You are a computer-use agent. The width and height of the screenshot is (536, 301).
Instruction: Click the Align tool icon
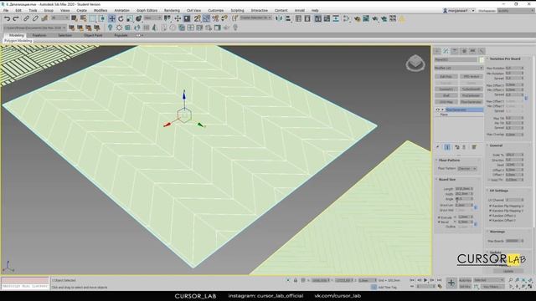[288, 18]
